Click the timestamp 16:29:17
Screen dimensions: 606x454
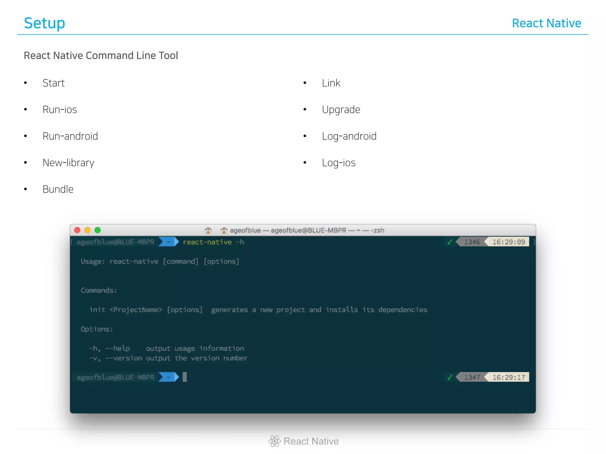[509, 377]
